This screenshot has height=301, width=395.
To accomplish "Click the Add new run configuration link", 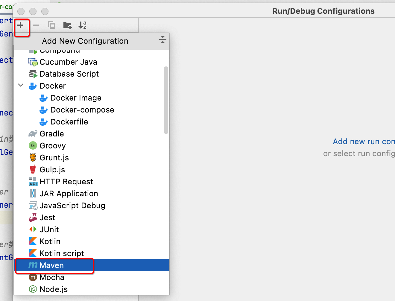I will pos(364,142).
